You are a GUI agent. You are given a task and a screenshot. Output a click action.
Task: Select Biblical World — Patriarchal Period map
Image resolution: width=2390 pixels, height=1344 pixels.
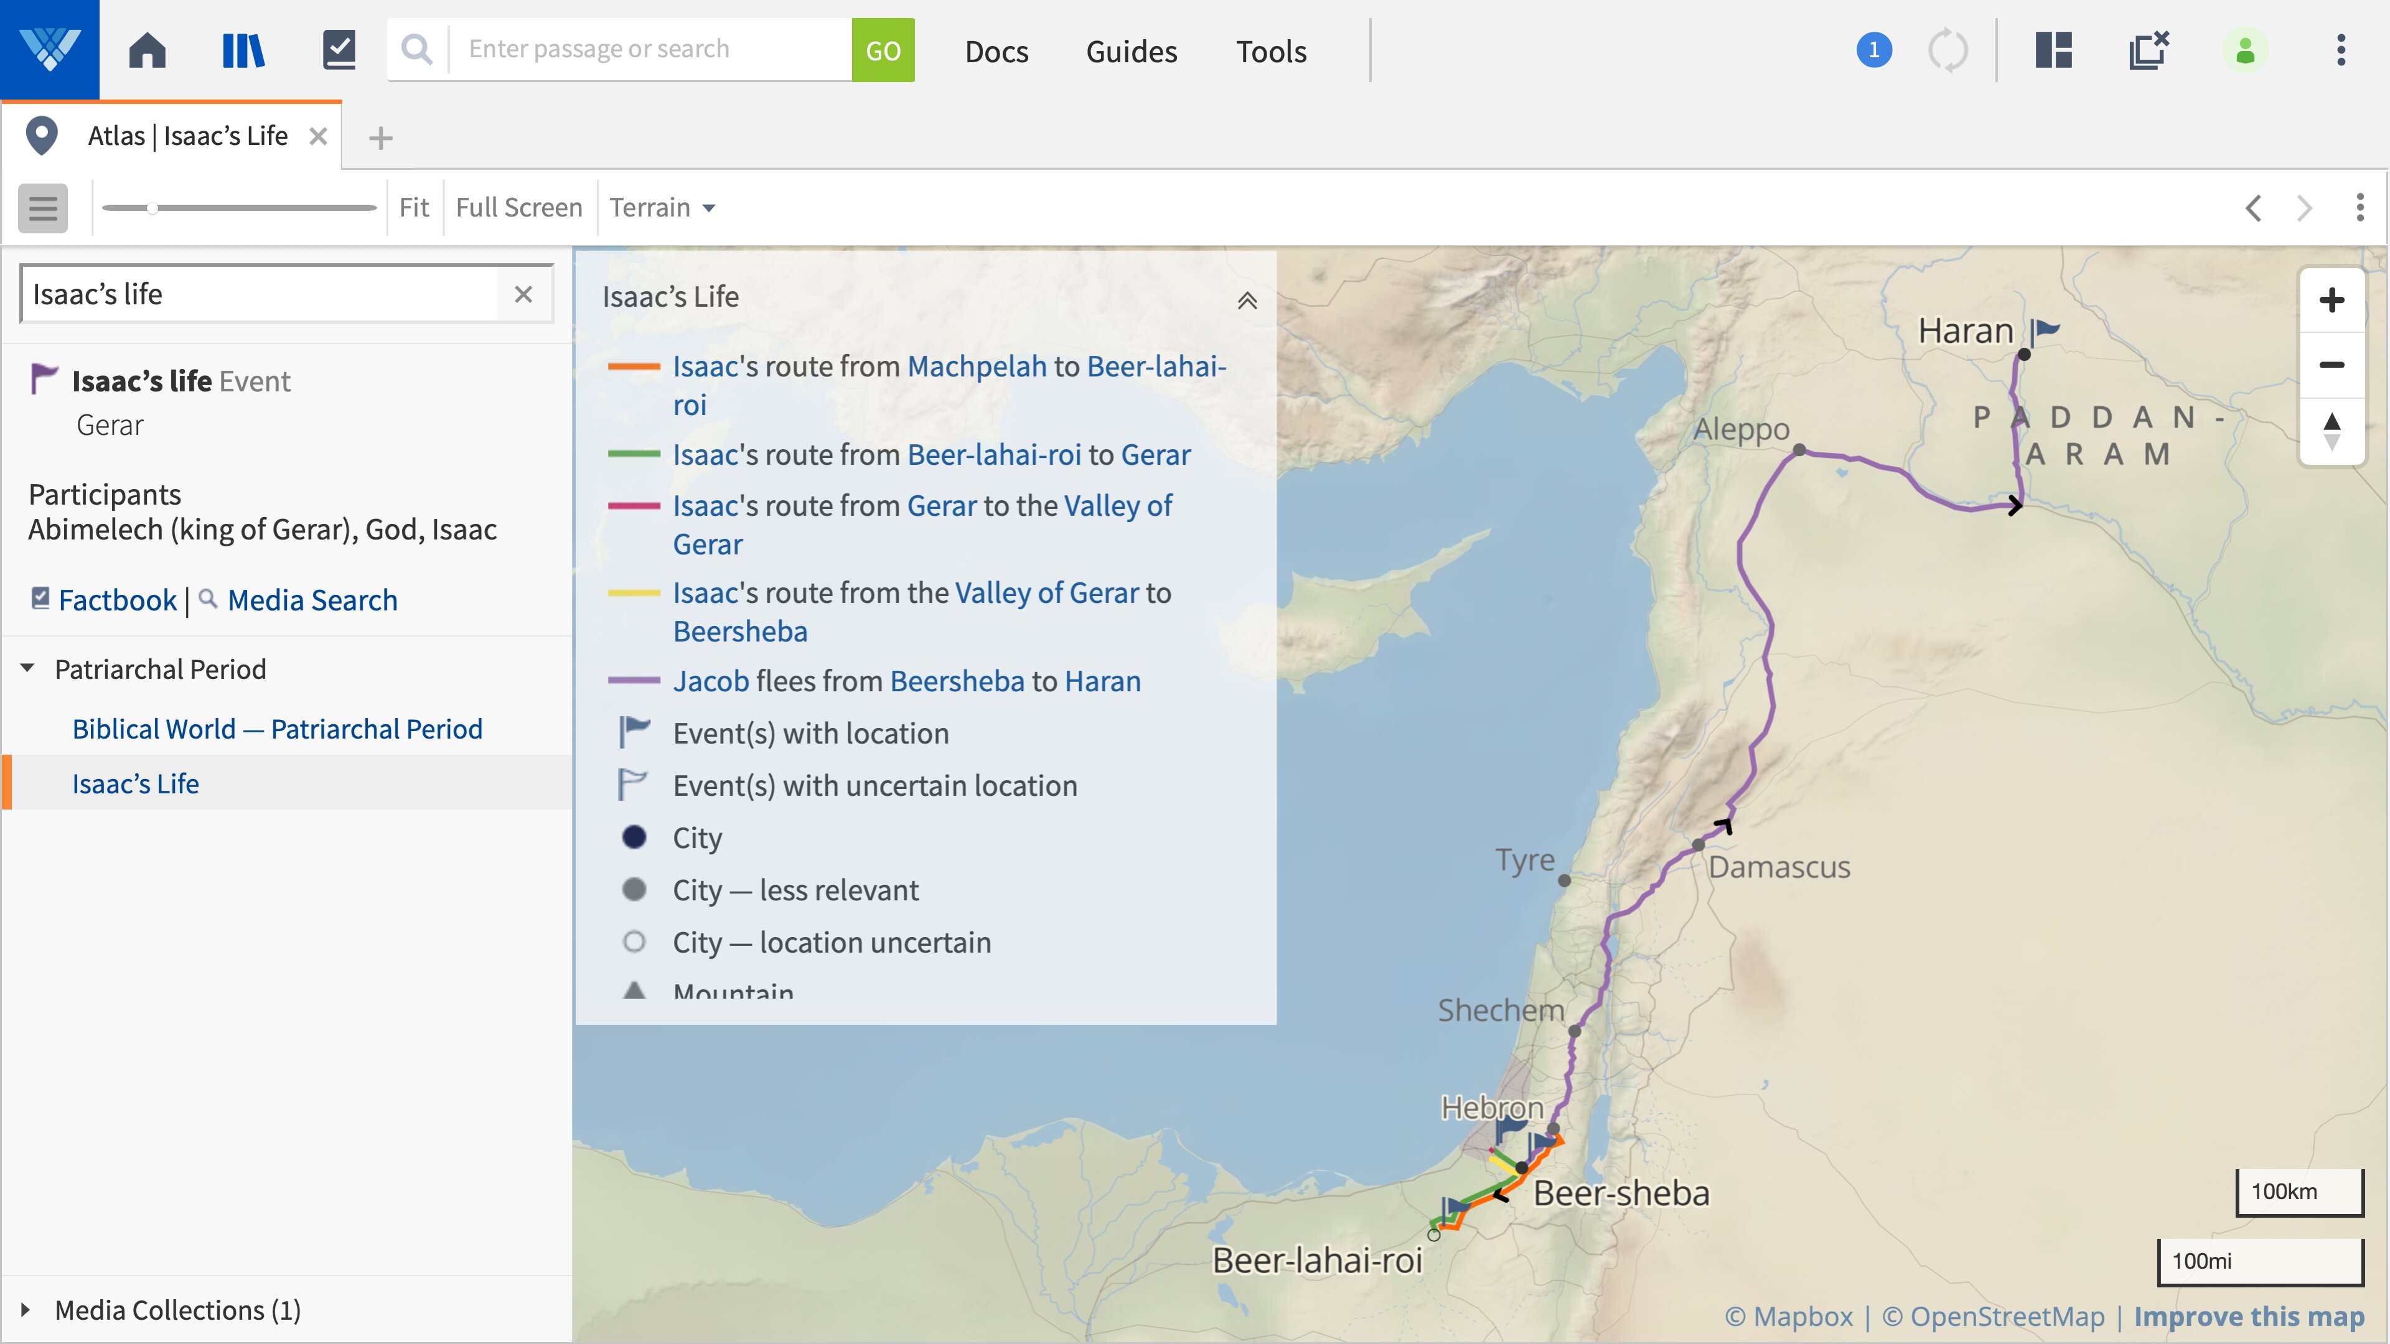click(x=278, y=728)
